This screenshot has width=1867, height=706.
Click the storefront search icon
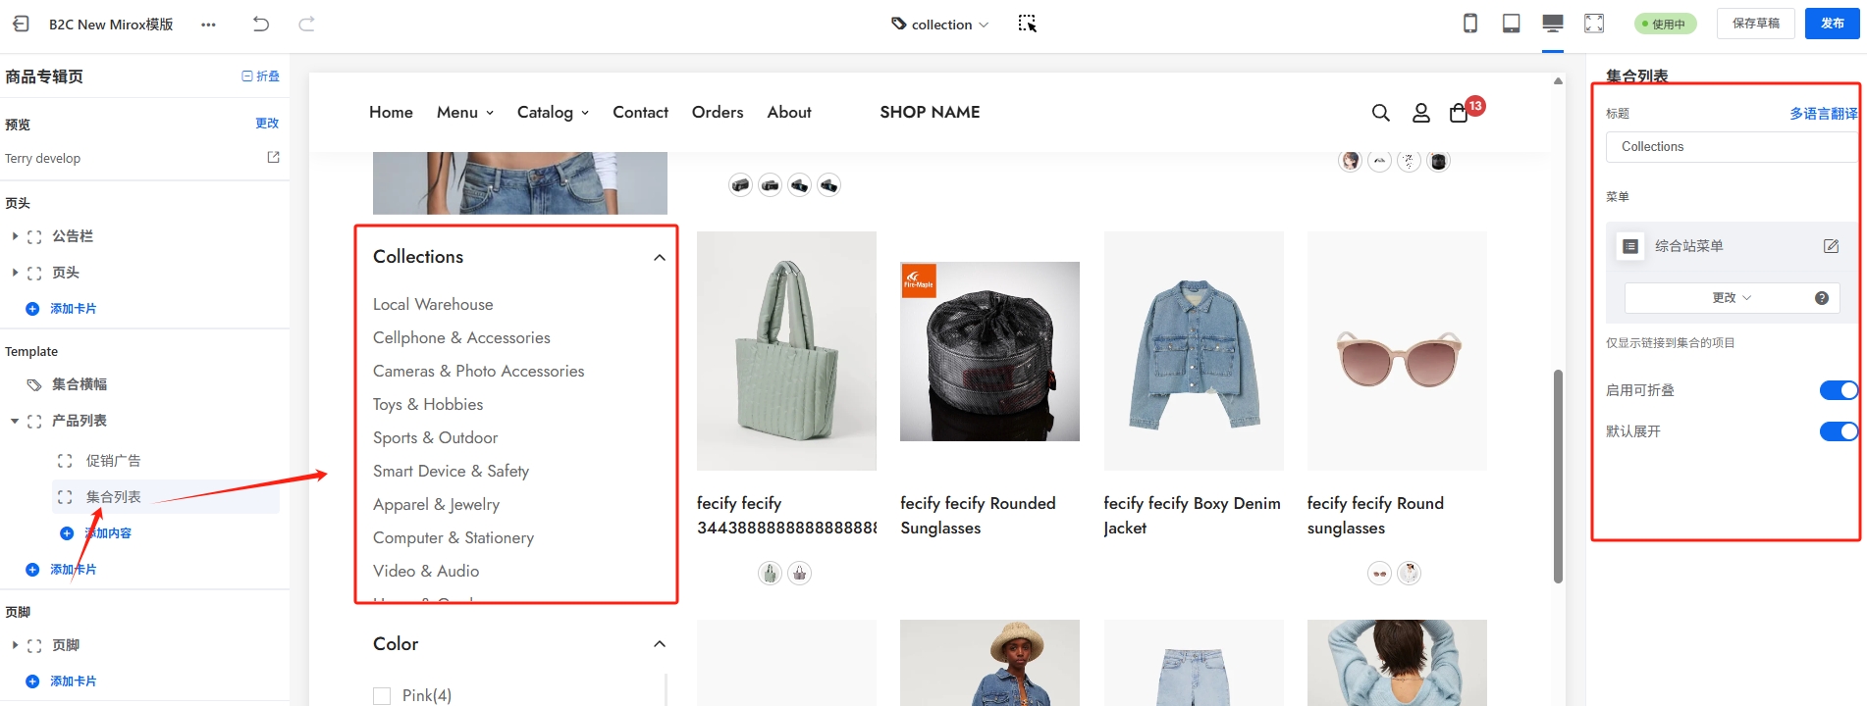pos(1380,113)
